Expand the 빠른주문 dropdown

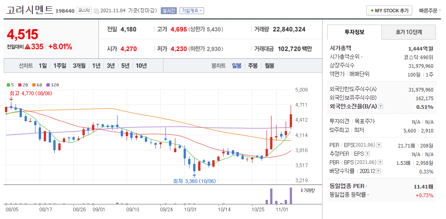tap(430, 11)
